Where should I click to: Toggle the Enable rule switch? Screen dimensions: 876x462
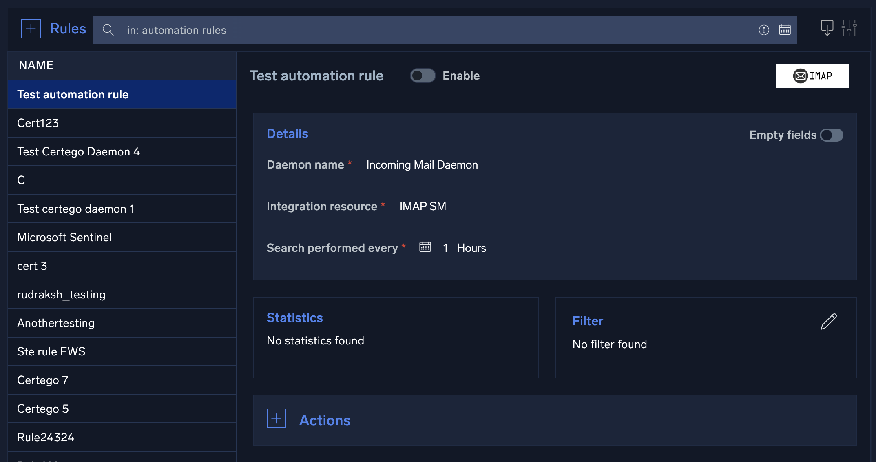423,76
